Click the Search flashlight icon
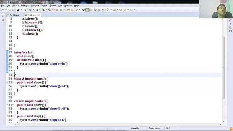233x131 pixels. click(76, 10)
